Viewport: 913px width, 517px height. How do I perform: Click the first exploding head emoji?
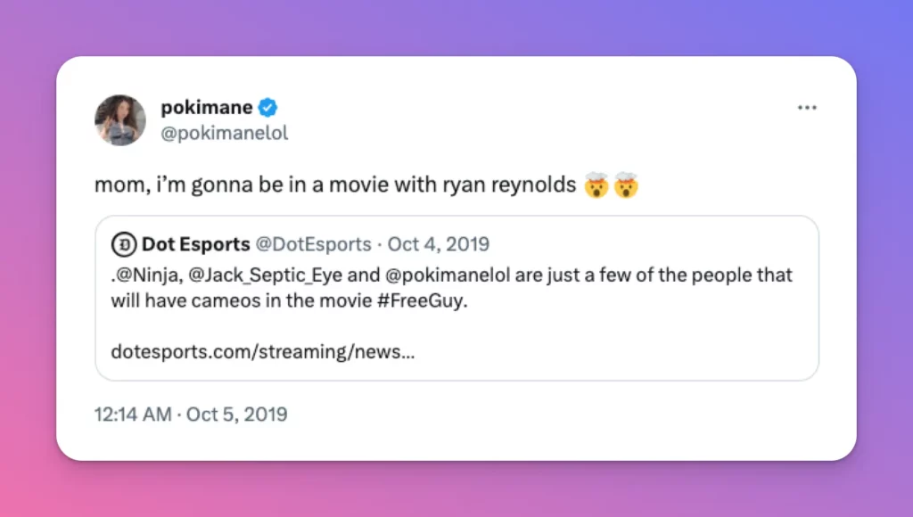(596, 187)
